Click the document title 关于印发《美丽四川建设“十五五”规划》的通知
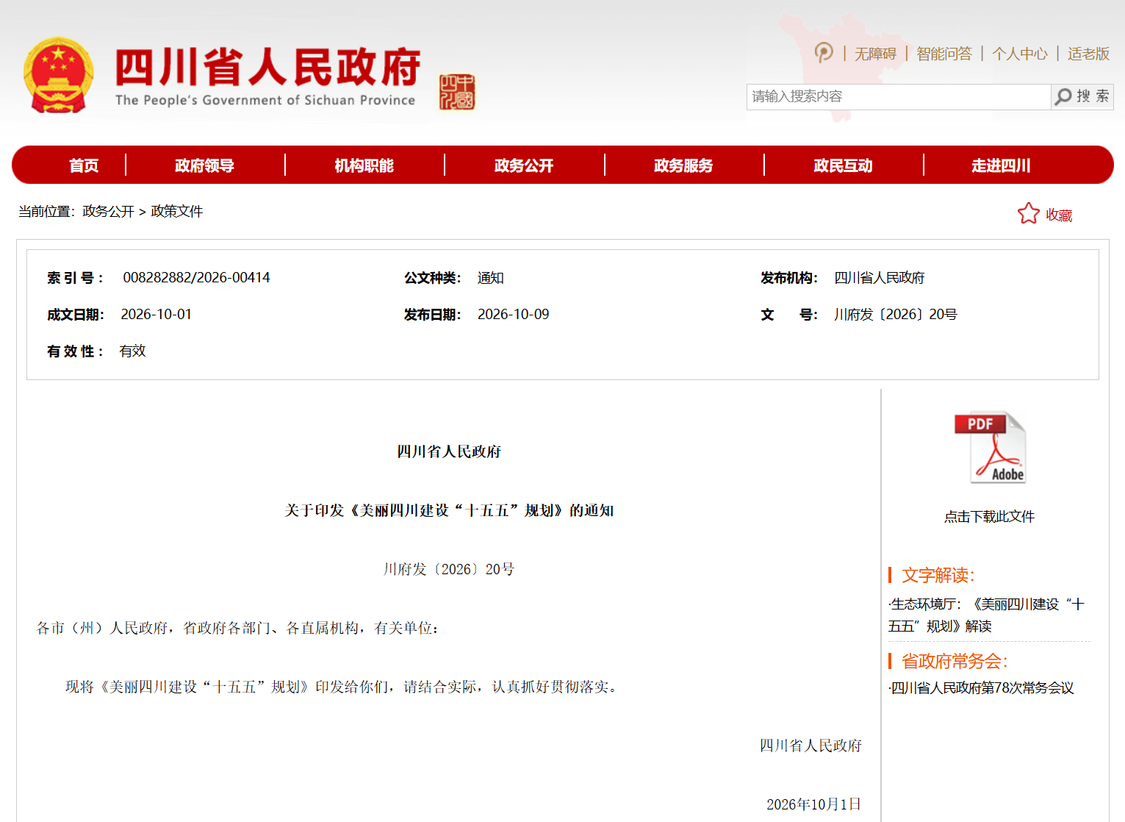Image resolution: width=1125 pixels, height=822 pixels. click(x=449, y=510)
